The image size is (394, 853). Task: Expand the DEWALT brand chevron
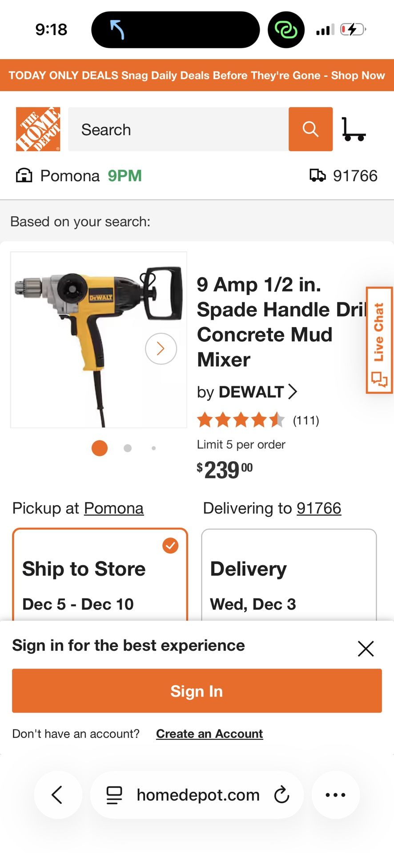click(x=293, y=391)
